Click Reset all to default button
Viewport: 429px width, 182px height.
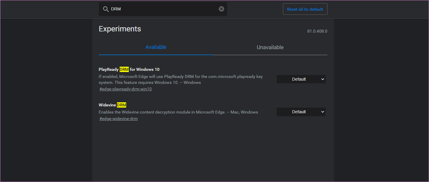(x=305, y=9)
